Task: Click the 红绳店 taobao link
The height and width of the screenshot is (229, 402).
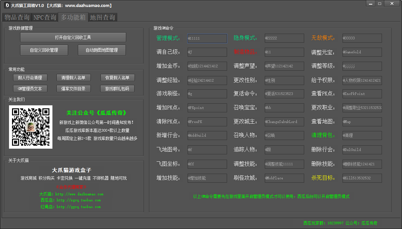Action: point(78,207)
